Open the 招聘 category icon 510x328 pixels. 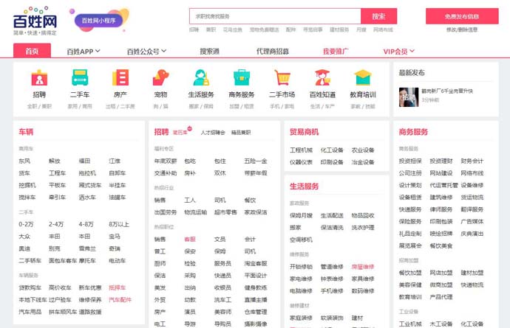[39, 77]
